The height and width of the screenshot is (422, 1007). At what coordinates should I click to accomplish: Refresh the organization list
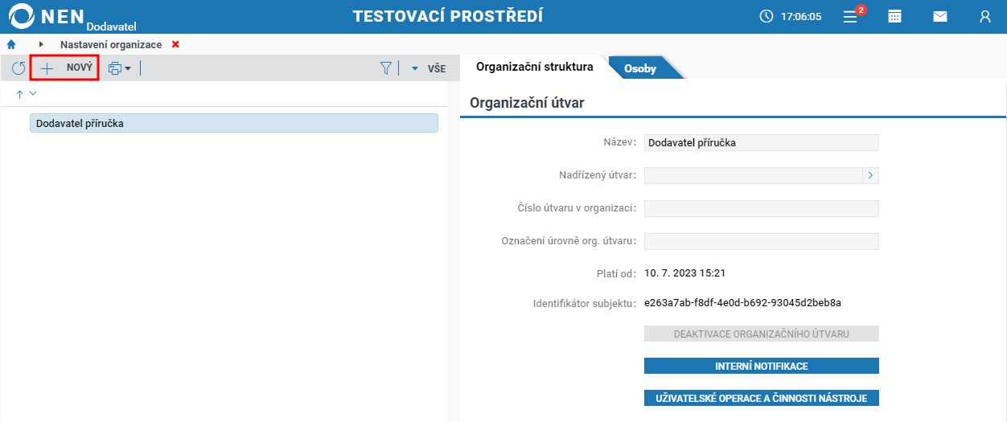[x=18, y=68]
